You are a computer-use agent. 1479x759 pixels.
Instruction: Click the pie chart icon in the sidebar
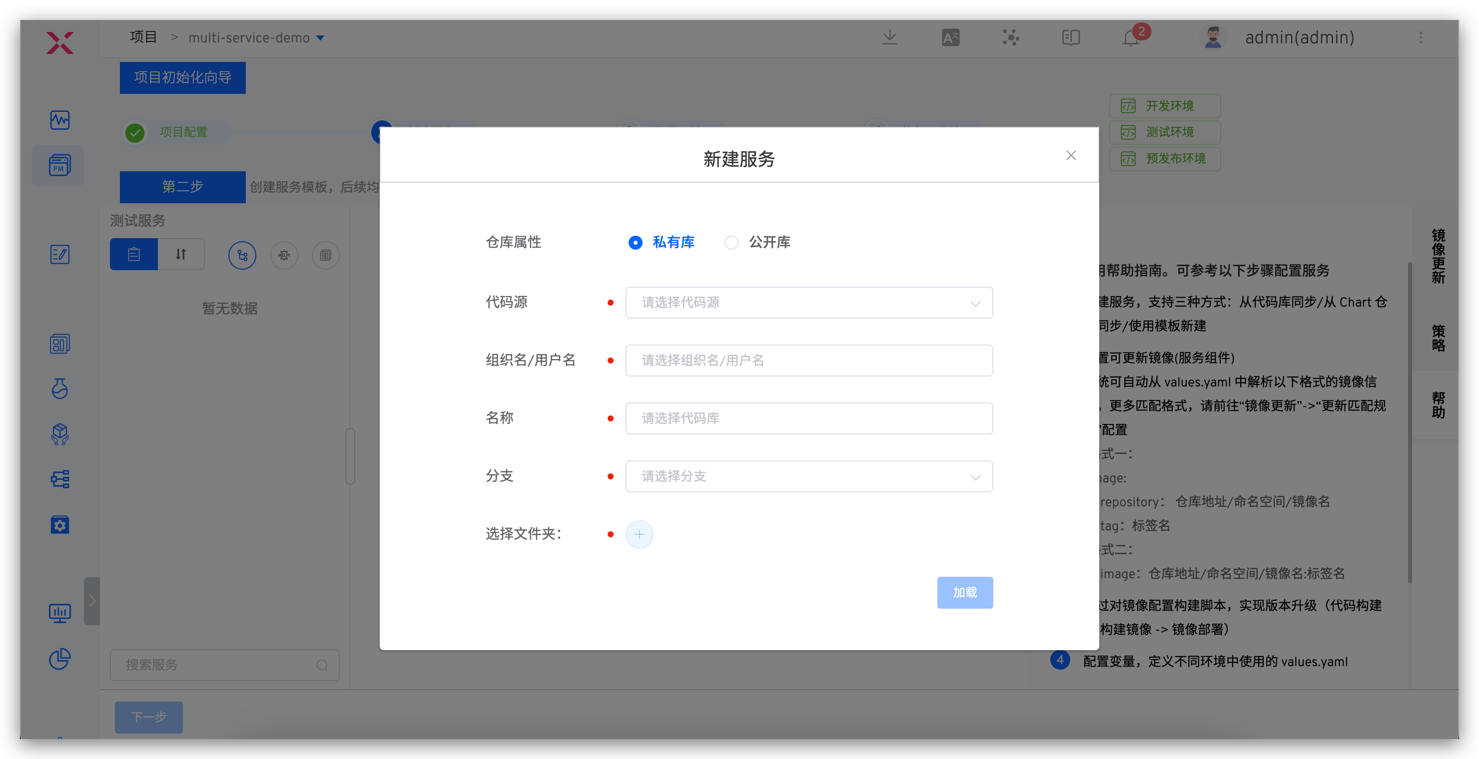pyautogui.click(x=60, y=659)
